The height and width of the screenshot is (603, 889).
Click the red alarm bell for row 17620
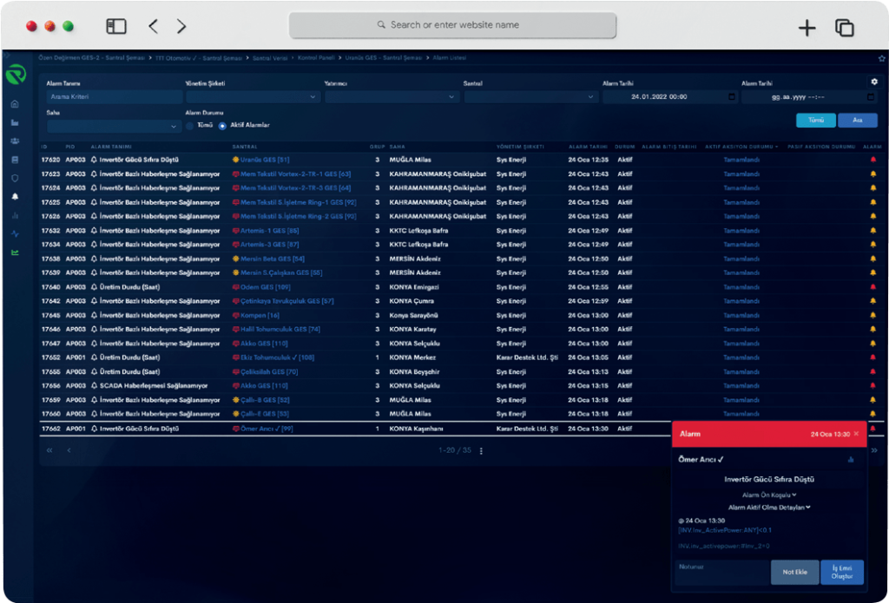coord(873,160)
